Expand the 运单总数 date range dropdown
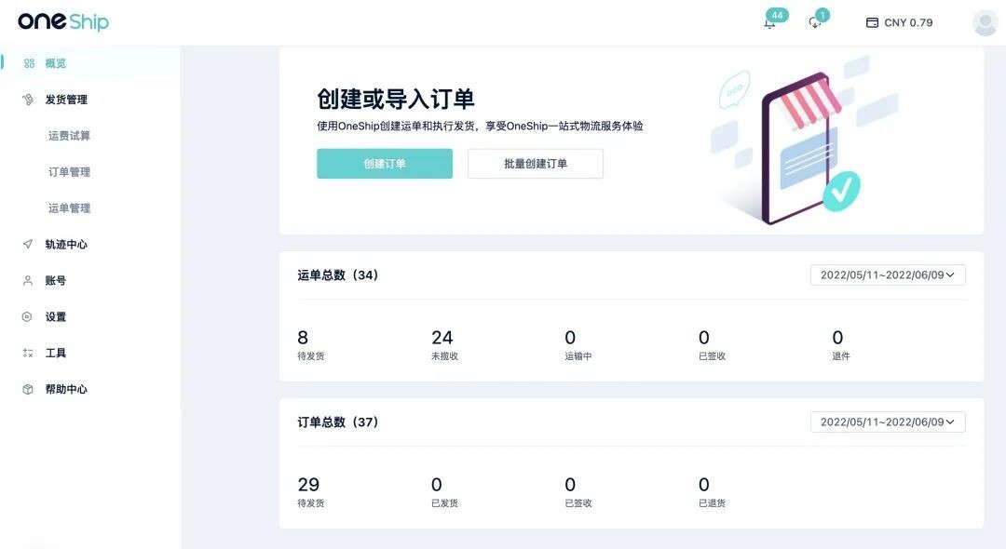 [888, 274]
